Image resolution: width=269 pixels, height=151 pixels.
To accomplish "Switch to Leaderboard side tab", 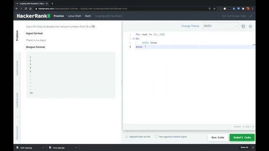I will [x=17, y=100].
